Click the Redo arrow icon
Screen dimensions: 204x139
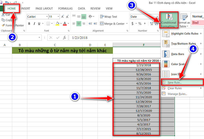pyautogui.click(x=15, y=2)
